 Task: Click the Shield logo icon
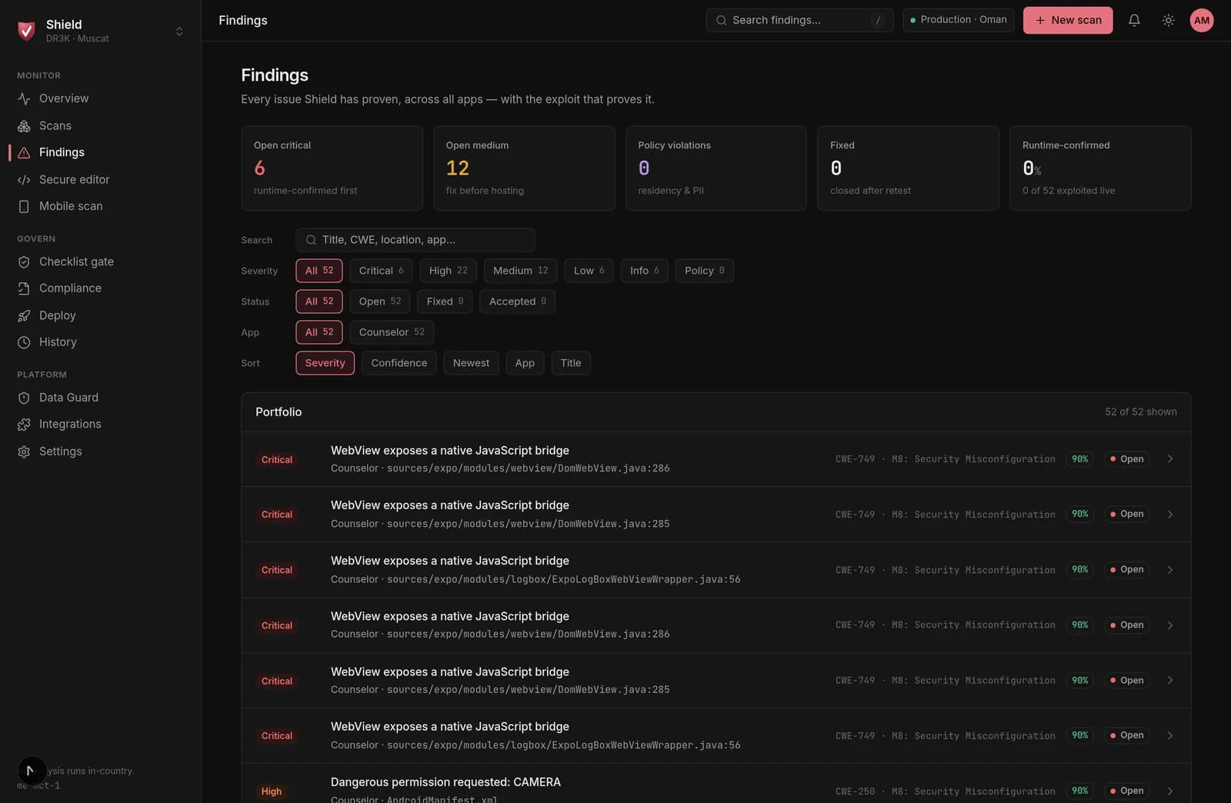(26, 30)
